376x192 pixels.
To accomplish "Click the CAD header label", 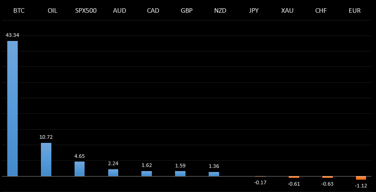I will 153,10.
